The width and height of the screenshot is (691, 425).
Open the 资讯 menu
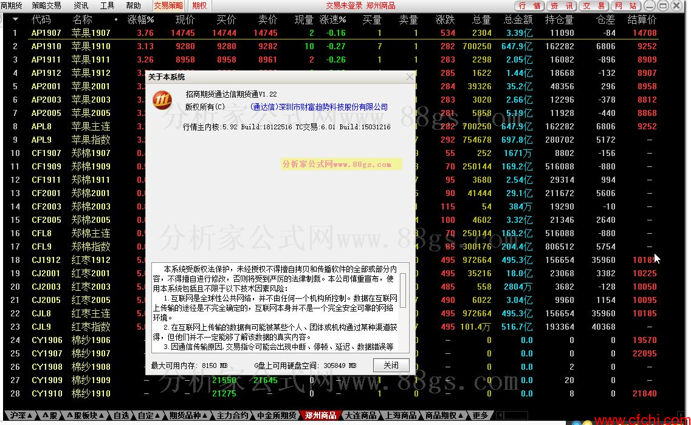[x=81, y=5]
